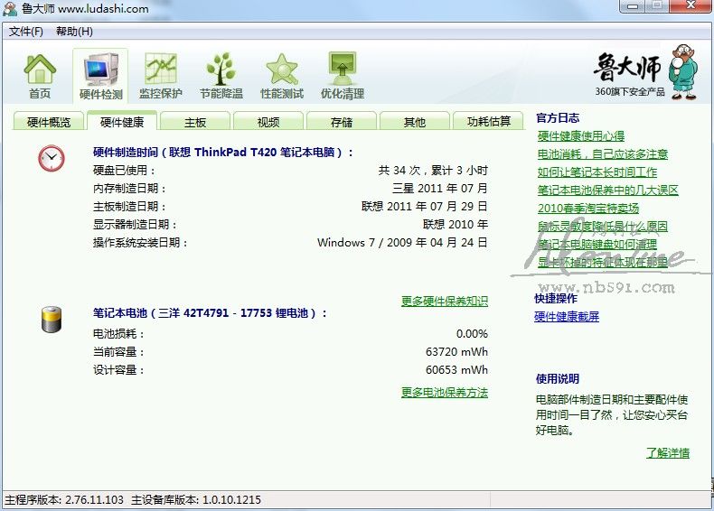Open the 更多硬件保养知识 link
The width and height of the screenshot is (714, 511).
tap(444, 301)
